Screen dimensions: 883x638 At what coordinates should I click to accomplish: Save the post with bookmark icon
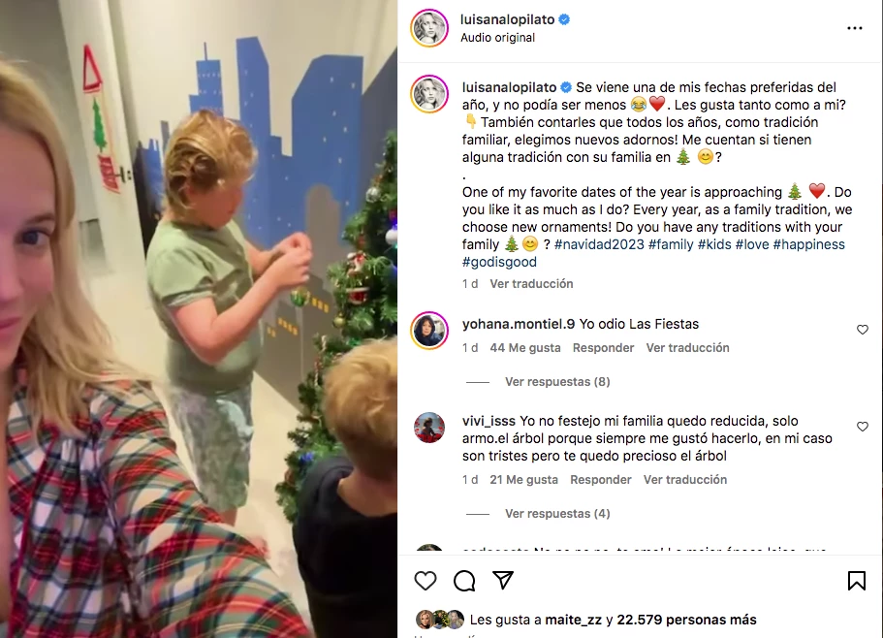pyautogui.click(x=857, y=581)
